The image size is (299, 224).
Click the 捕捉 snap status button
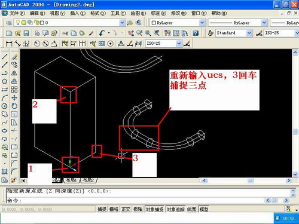tap(102, 209)
